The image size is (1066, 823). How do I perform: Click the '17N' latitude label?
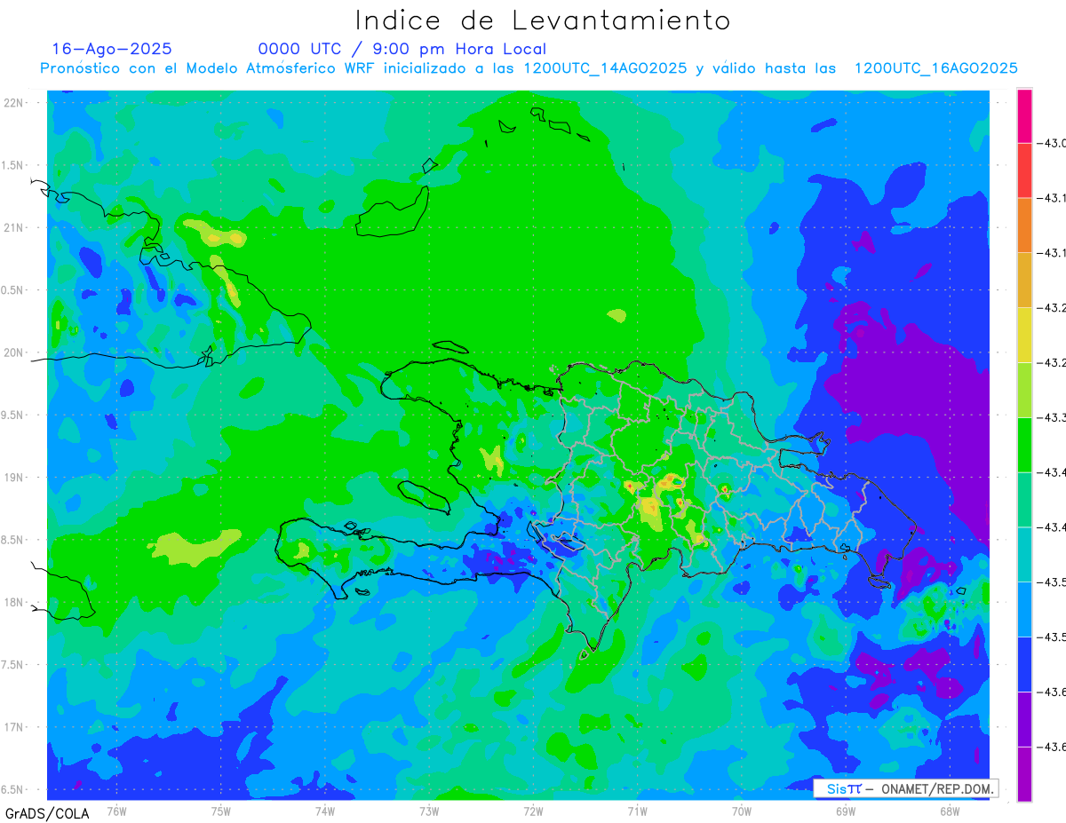pyautogui.click(x=14, y=727)
